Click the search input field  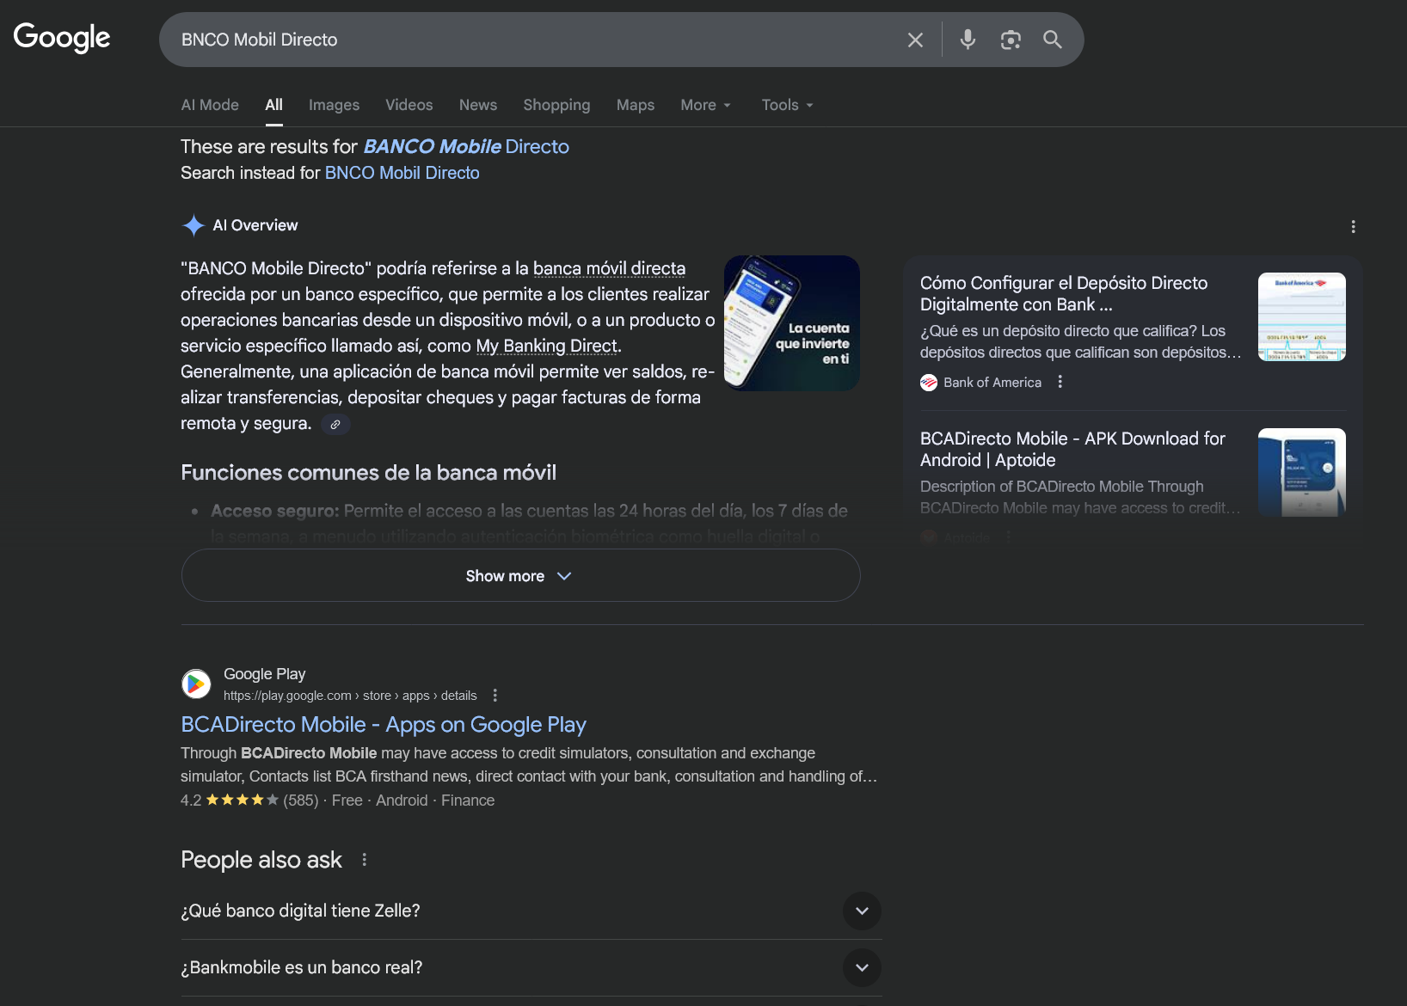[x=533, y=40]
